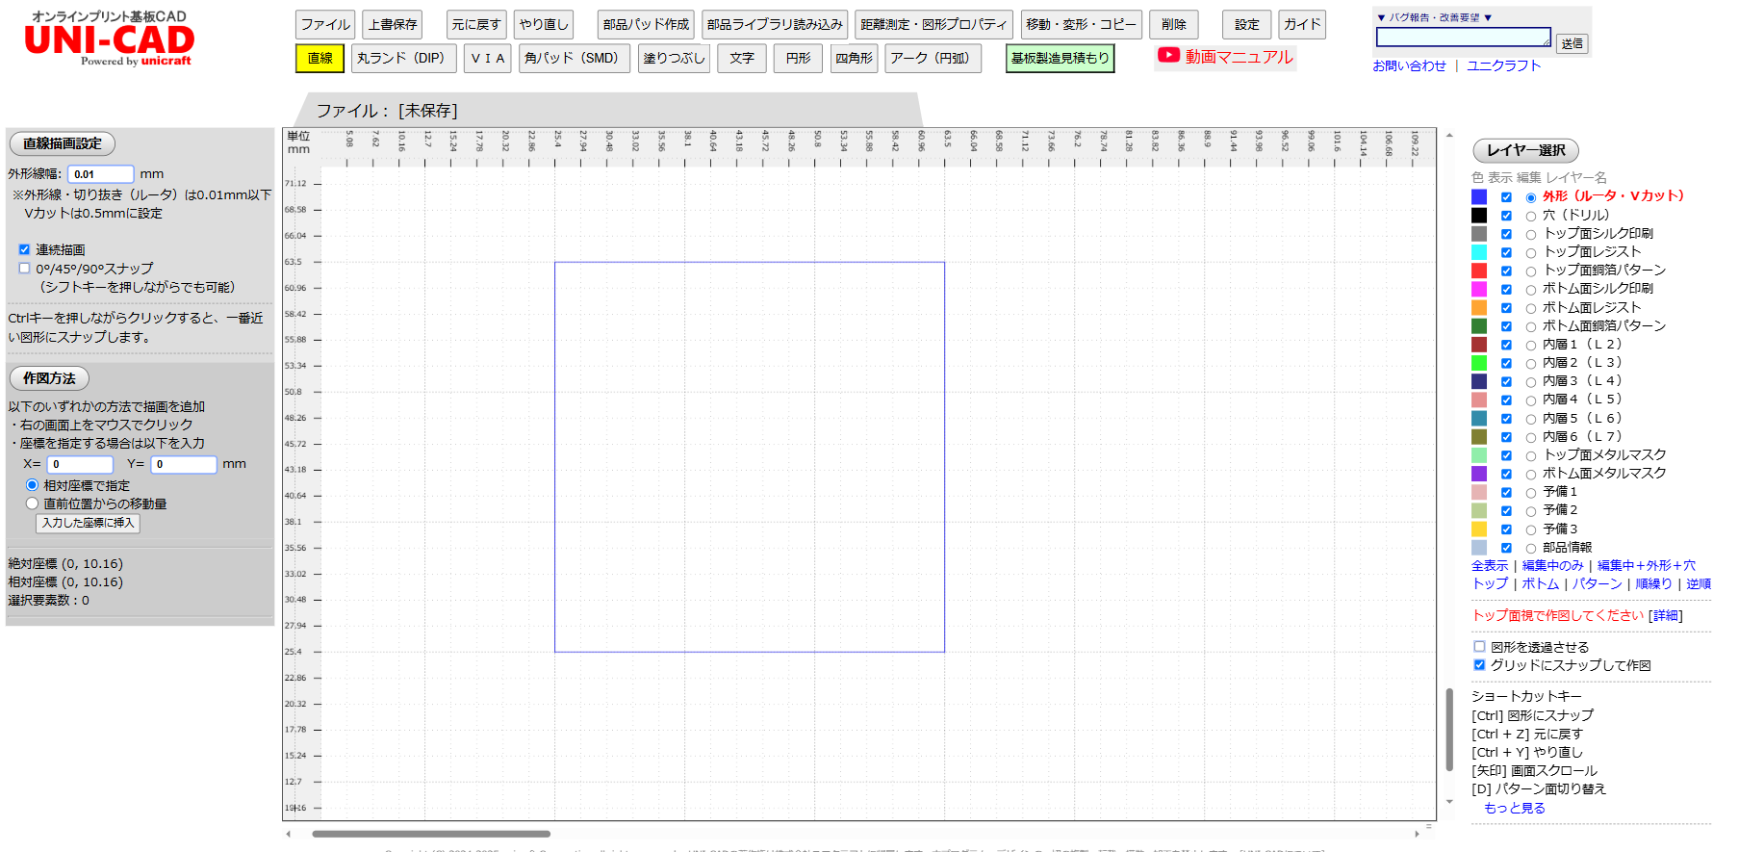This screenshot has width=1764, height=852.
Task: Open the 設定 menu
Action: pyautogui.click(x=1246, y=25)
